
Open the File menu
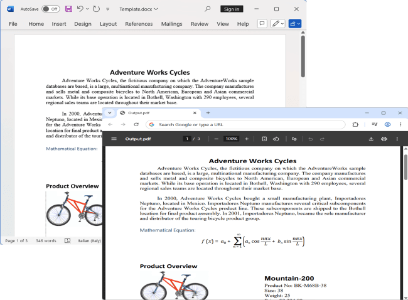13,24
